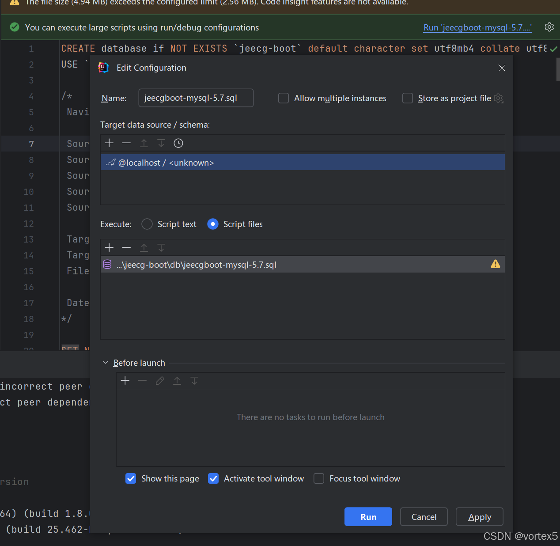Select the Script text radio option
The image size is (560, 546).
pyautogui.click(x=147, y=224)
